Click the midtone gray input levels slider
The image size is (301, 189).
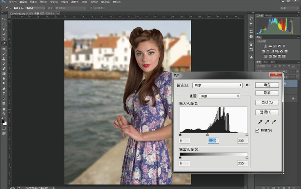[207, 134]
